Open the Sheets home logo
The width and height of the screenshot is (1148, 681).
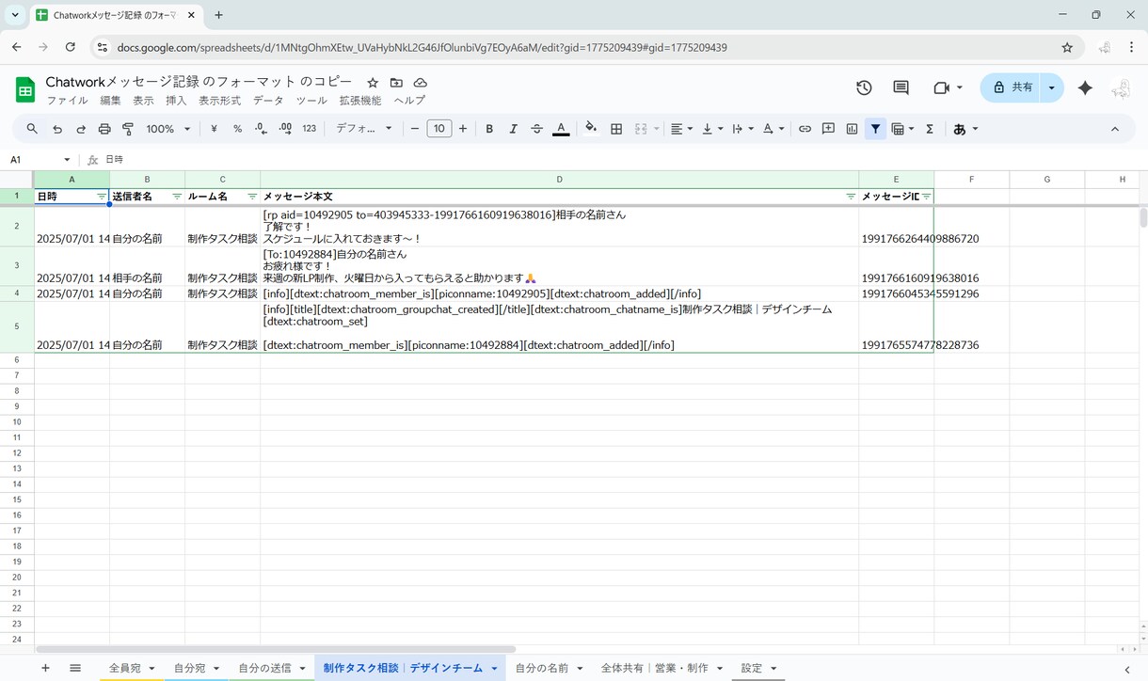pos(25,89)
